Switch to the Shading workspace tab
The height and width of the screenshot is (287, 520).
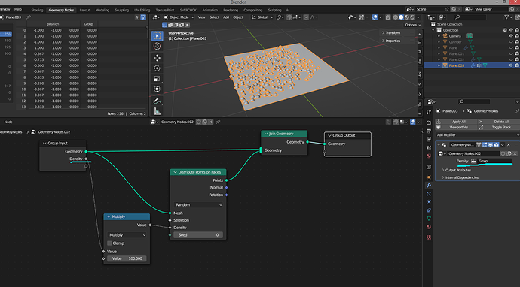click(x=37, y=10)
